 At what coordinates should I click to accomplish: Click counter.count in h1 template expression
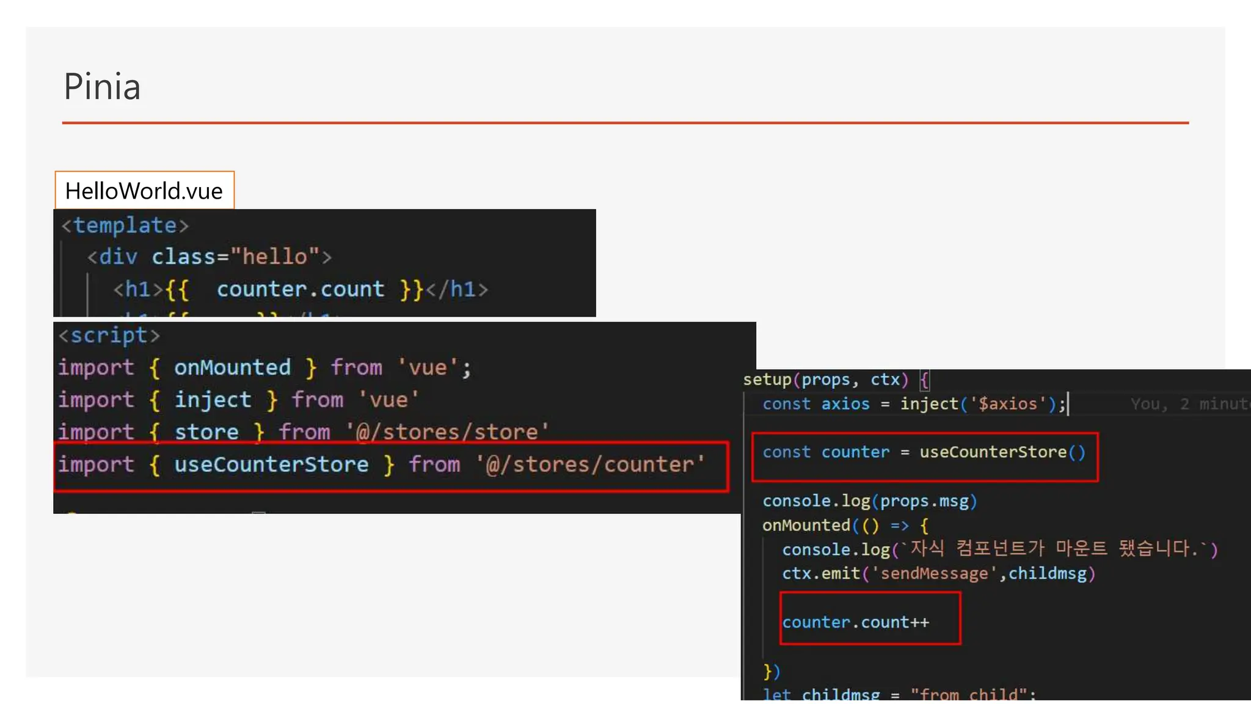pos(301,289)
